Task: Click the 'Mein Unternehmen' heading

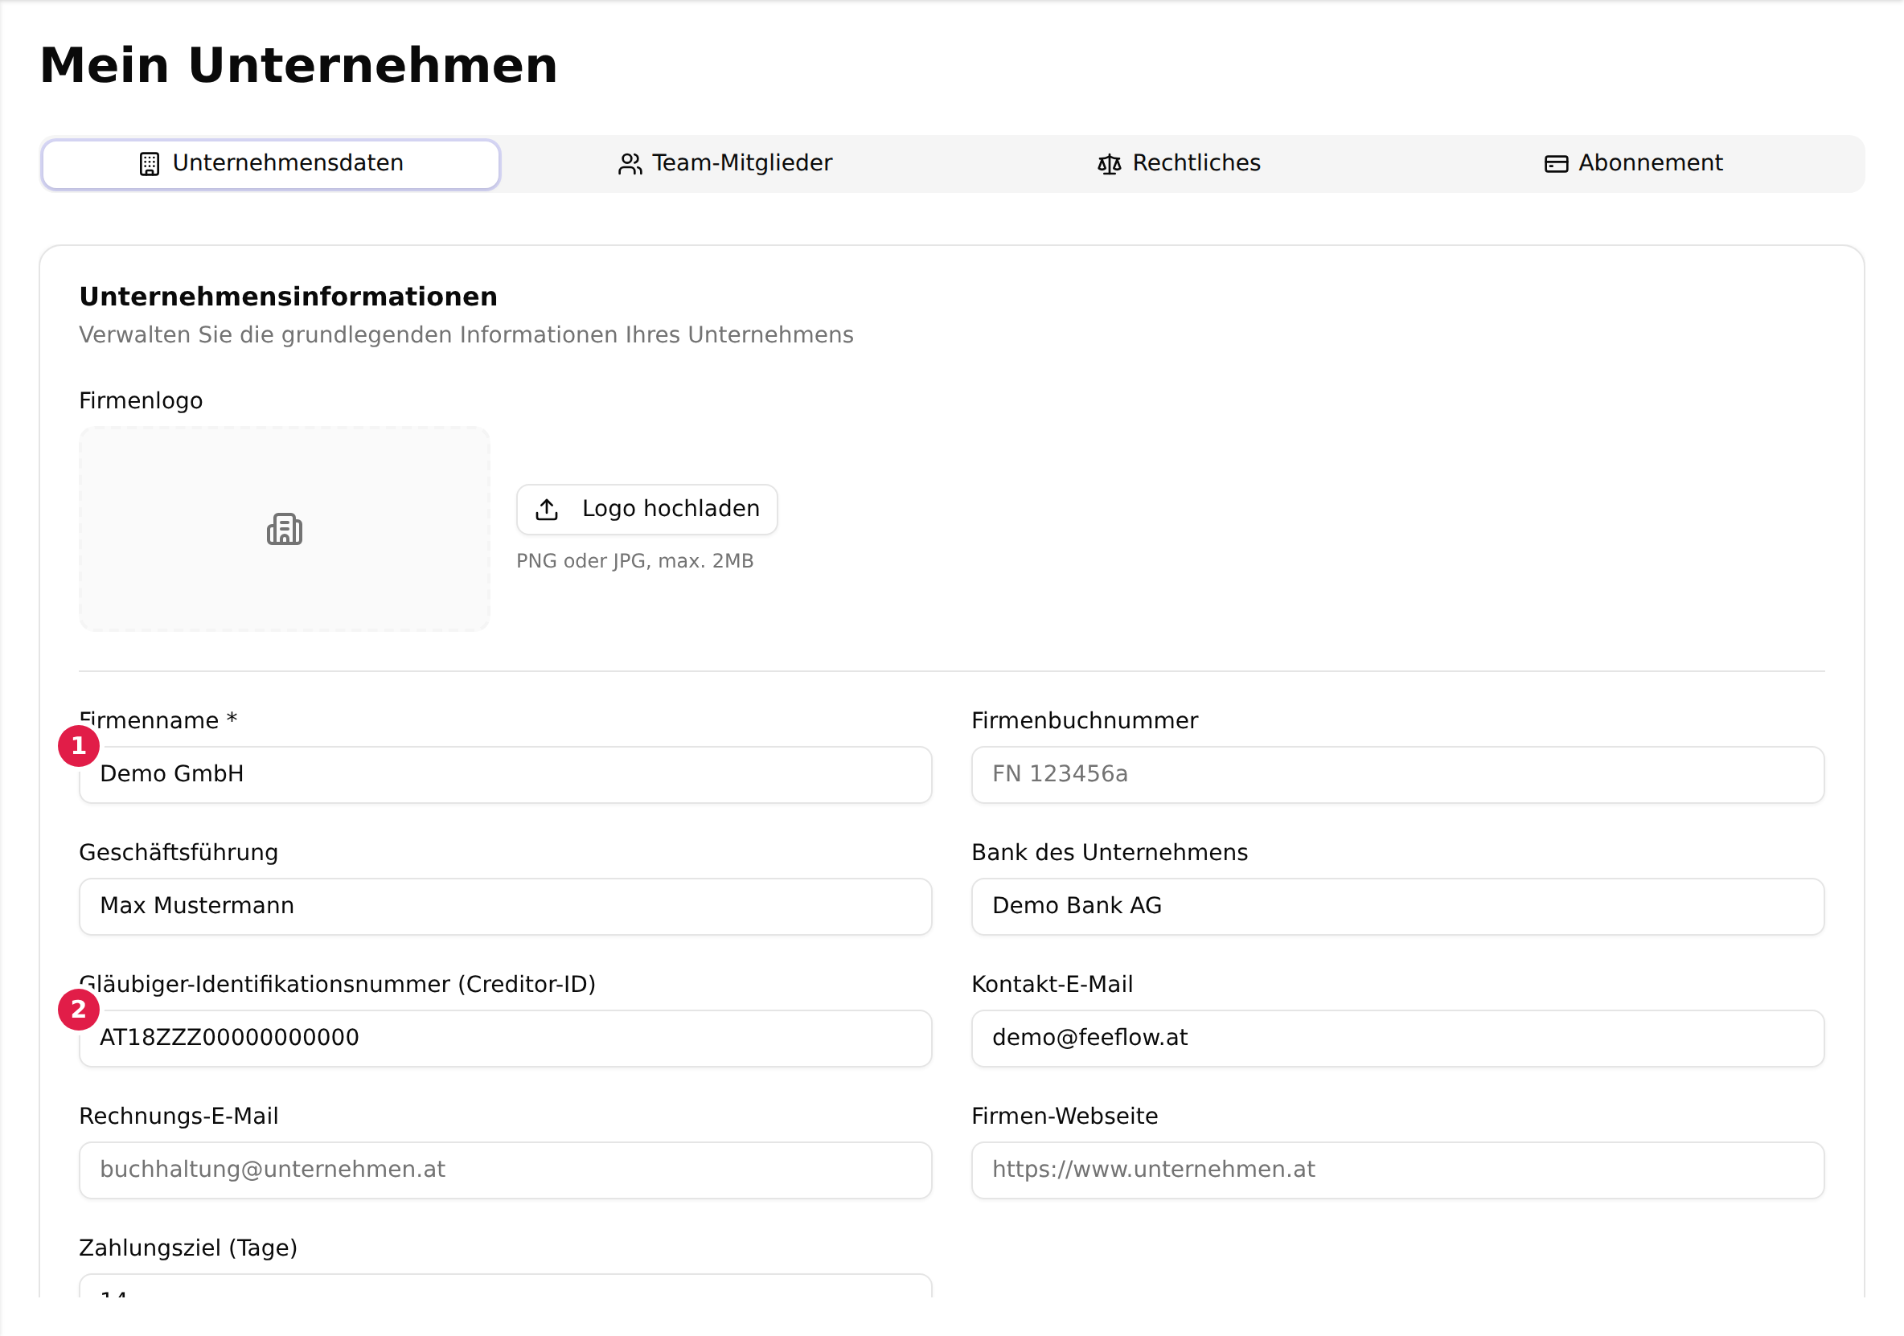Action: pos(298,66)
